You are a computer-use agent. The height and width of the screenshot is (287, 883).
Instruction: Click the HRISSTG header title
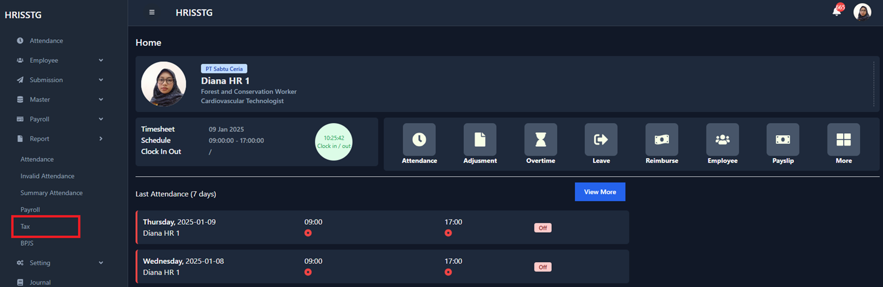194,12
